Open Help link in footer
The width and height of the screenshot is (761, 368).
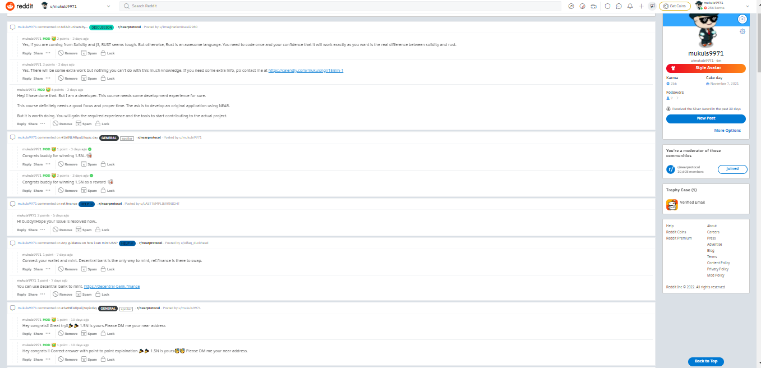point(670,226)
